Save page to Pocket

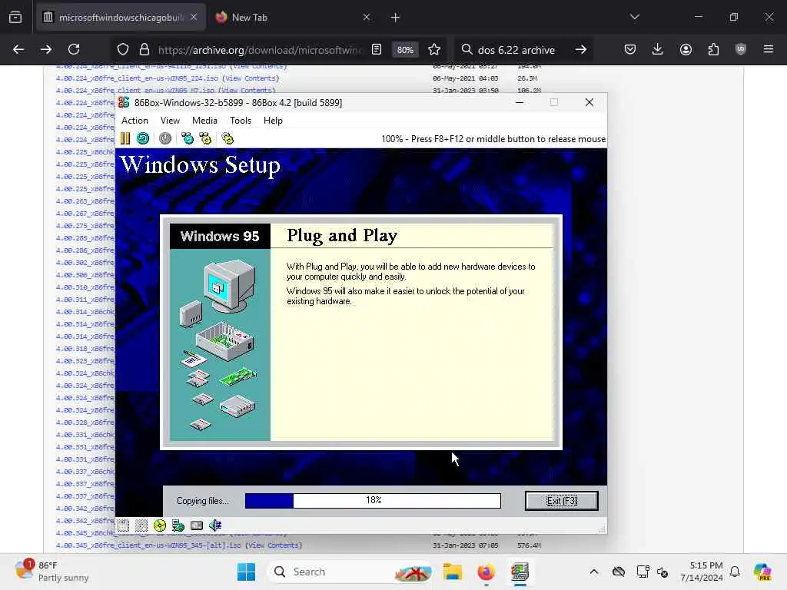coord(630,50)
